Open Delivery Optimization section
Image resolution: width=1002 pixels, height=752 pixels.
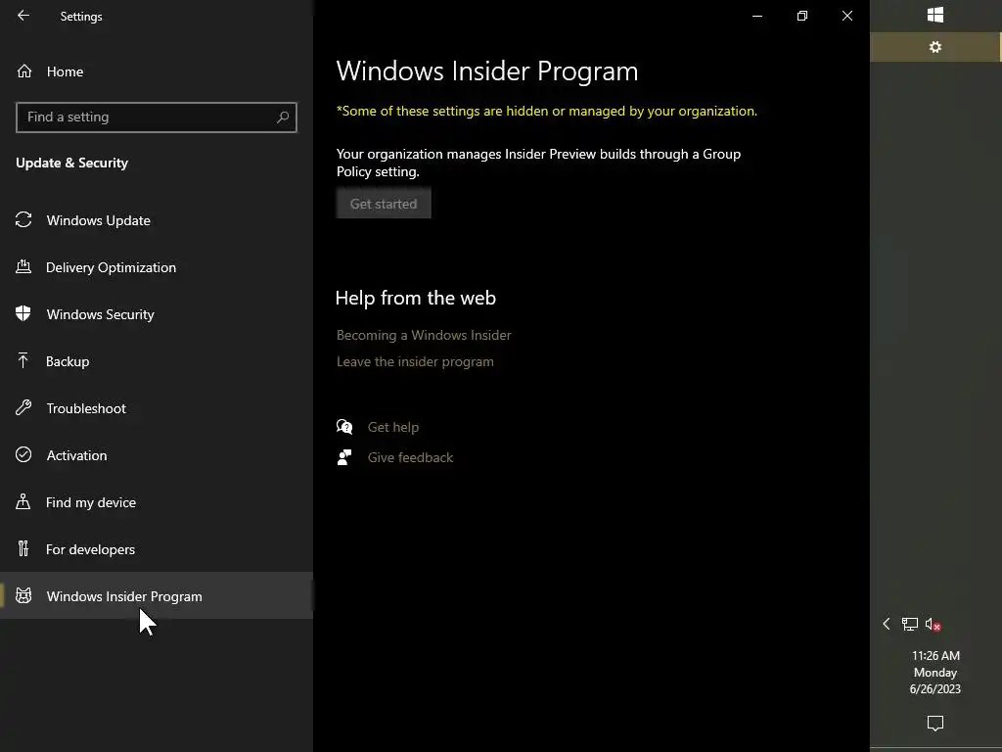[x=157, y=267]
